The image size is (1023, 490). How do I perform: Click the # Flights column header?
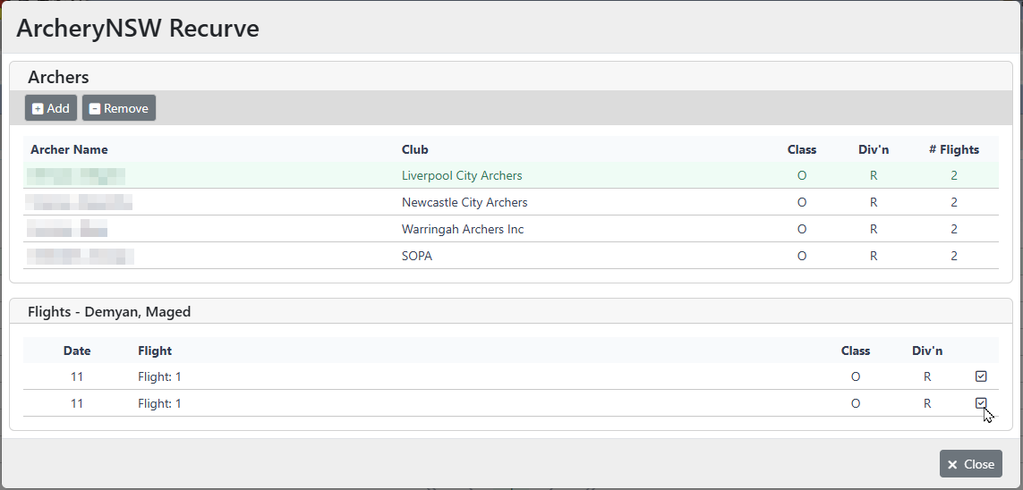click(953, 149)
